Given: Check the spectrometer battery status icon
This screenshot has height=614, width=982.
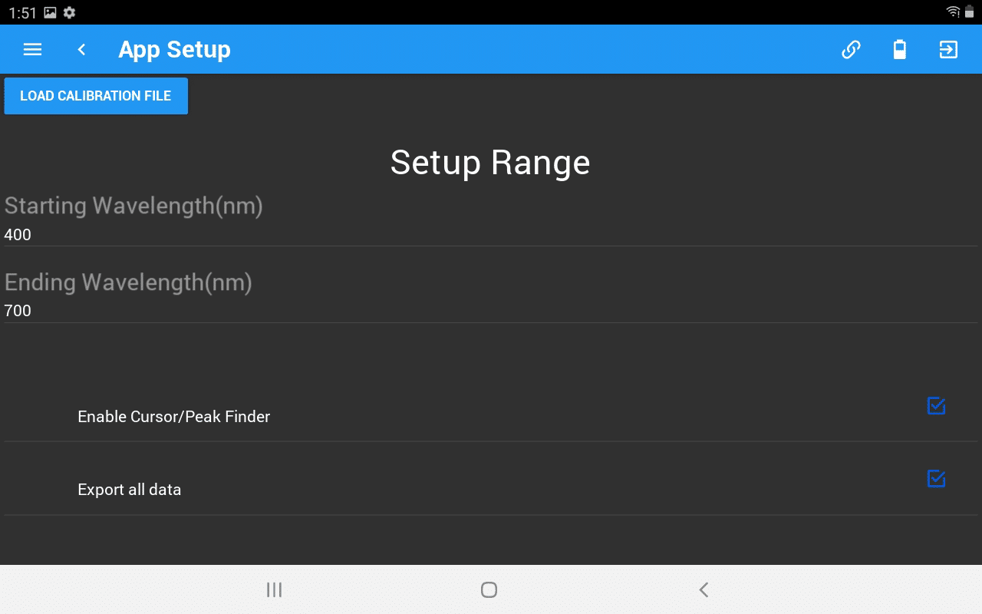Looking at the screenshot, I should pos(900,49).
